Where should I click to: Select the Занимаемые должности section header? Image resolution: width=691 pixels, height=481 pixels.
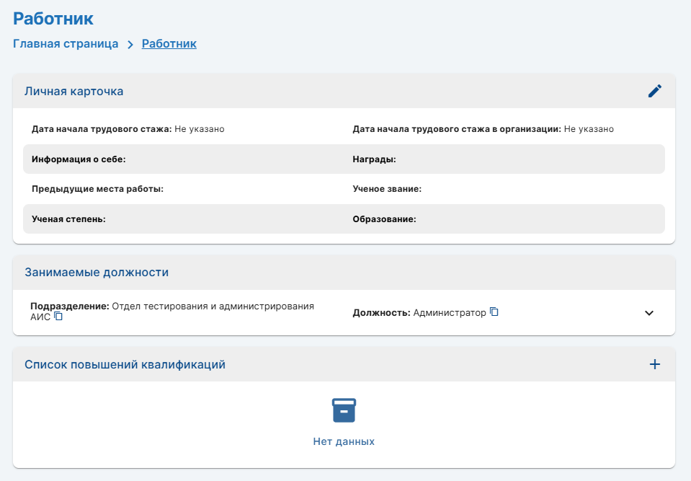(x=97, y=272)
